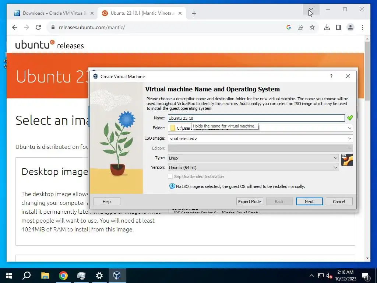Click the muted volume tray icon

[329, 276]
